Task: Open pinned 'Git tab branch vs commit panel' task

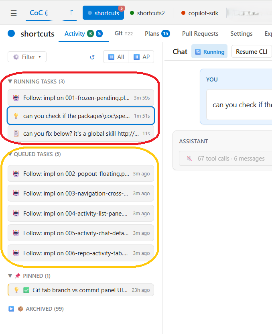Action: coord(81,290)
